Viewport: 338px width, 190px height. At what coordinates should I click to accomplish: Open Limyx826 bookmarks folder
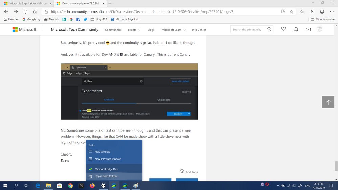coord(99,19)
